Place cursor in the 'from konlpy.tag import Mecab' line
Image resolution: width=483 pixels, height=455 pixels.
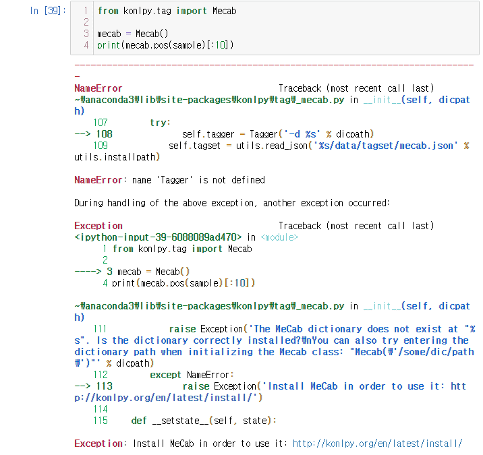point(167,11)
